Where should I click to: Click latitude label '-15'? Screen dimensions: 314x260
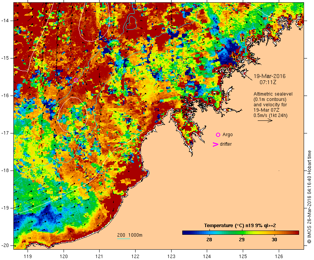tap(5, 58)
